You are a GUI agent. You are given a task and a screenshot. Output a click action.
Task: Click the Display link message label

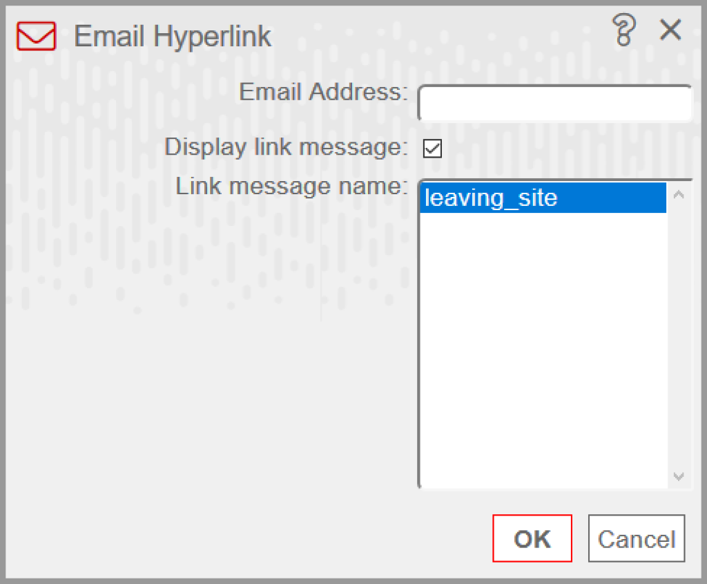pyautogui.click(x=286, y=147)
